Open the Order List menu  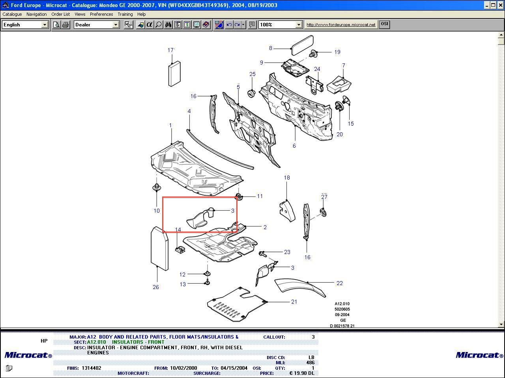[60, 14]
